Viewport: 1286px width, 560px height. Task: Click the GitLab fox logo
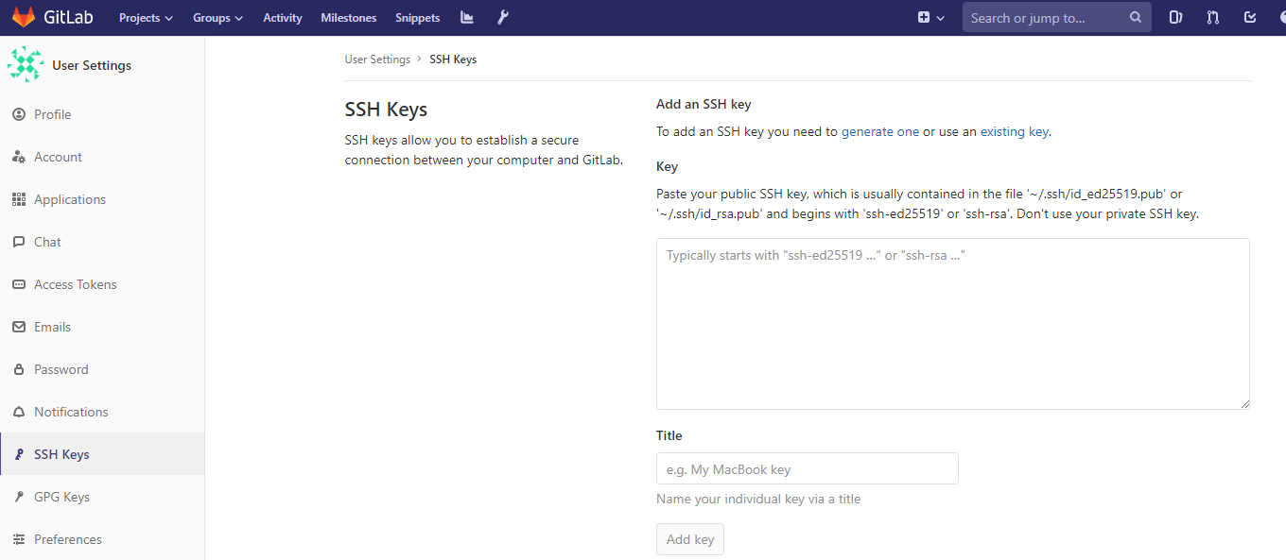click(x=23, y=18)
